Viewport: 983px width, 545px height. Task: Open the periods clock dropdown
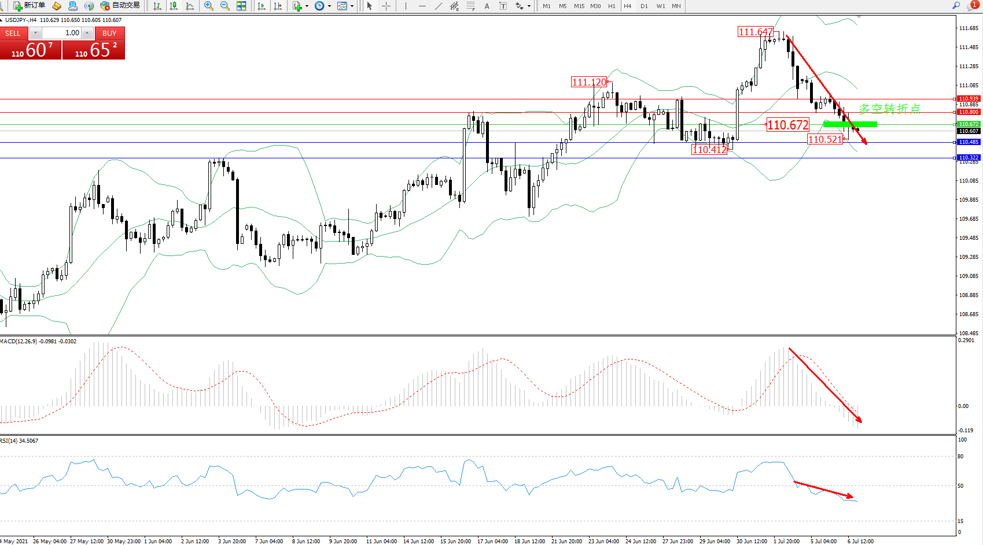point(329,6)
